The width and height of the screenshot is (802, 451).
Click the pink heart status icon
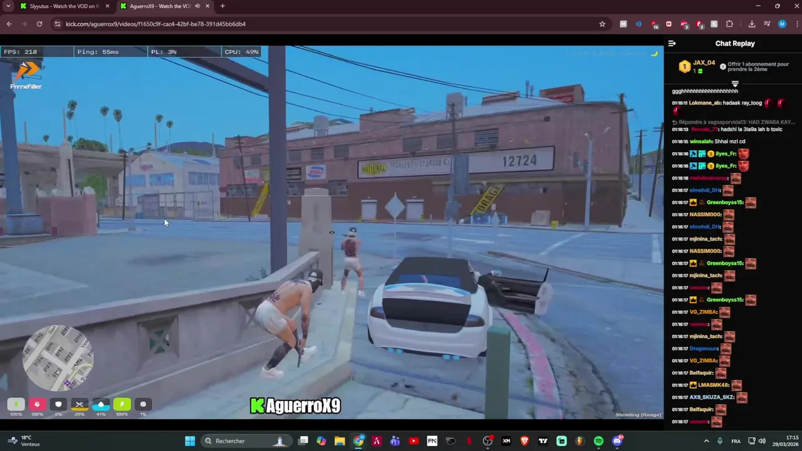click(x=37, y=405)
